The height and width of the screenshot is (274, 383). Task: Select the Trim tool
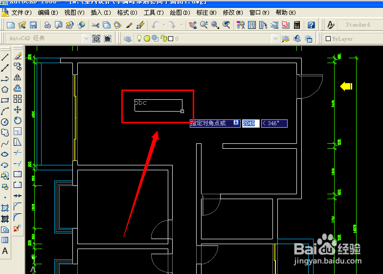(x=18, y=153)
